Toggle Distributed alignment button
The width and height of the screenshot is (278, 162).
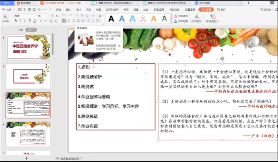point(83,21)
